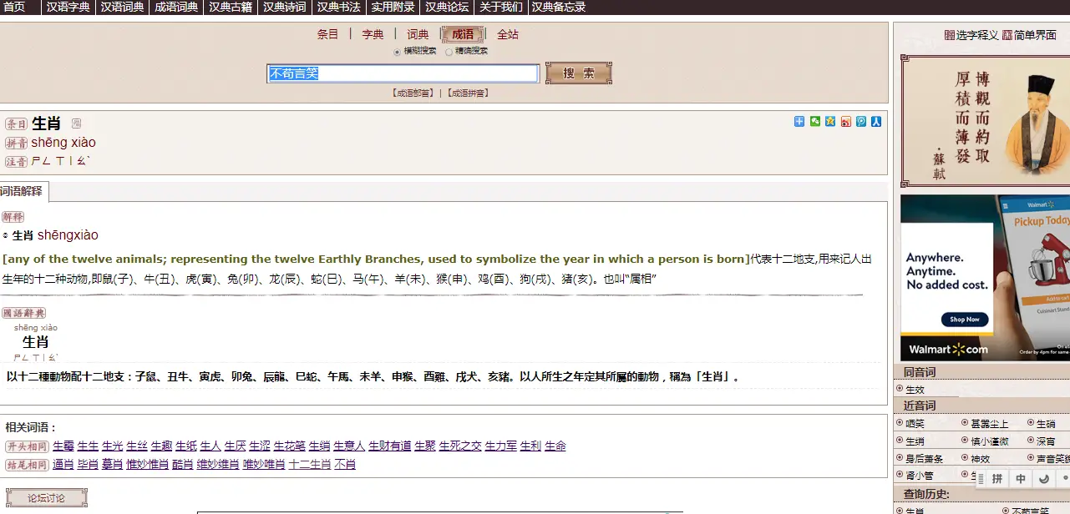
Task: Click the 搜索 search button
Action: pyautogui.click(x=578, y=73)
